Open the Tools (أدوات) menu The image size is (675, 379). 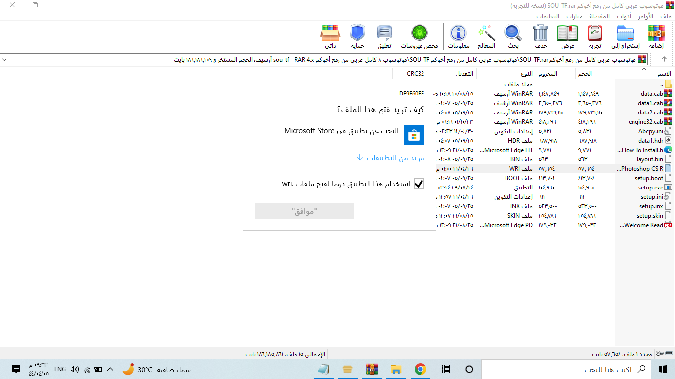(x=624, y=16)
